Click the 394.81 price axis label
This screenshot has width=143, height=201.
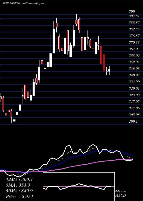[x=134, y=16]
